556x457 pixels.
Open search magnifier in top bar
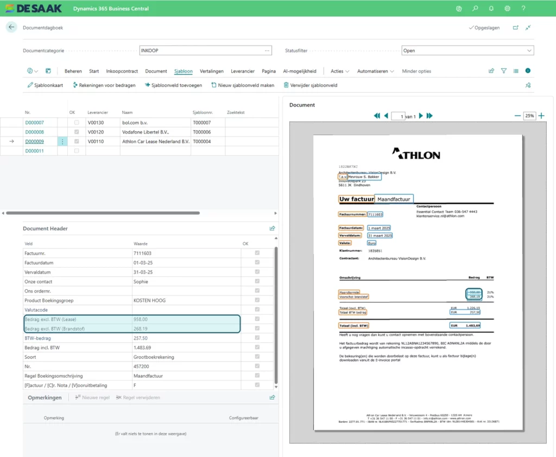click(x=475, y=9)
